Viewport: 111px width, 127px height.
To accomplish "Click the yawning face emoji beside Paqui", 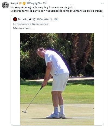I will click(x=24, y=3).
